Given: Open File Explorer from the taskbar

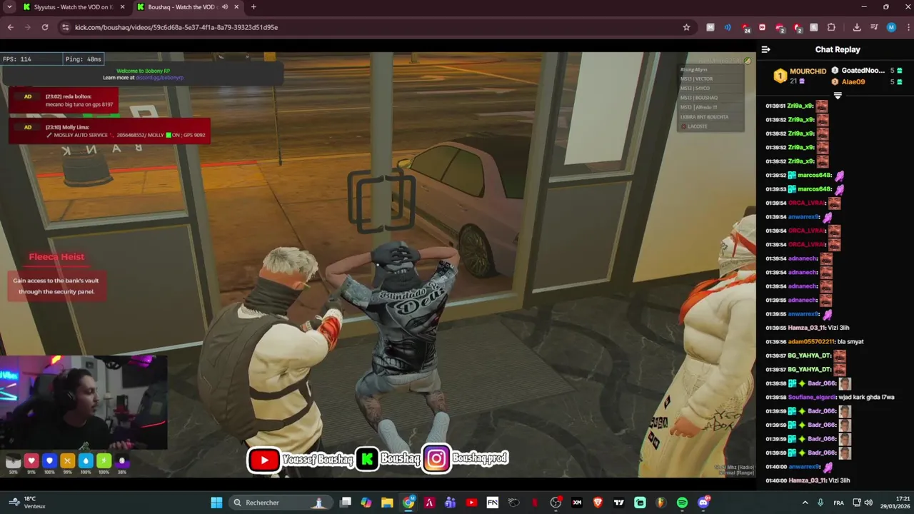Looking at the screenshot, I should pyautogui.click(x=387, y=503).
